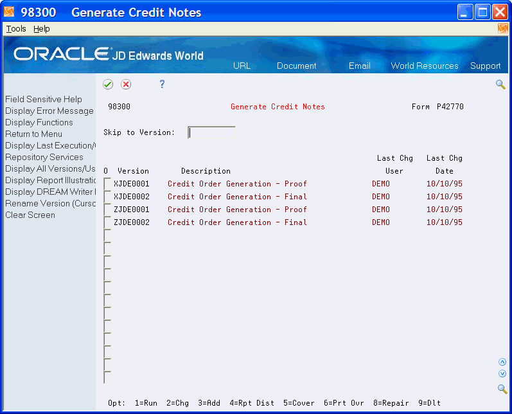This screenshot has height=414, width=512.
Task: Select Clear Screen
Action: (30, 215)
